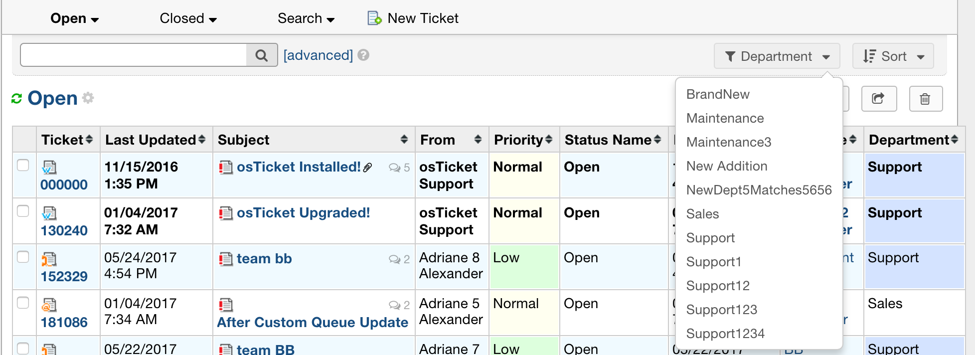This screenshot has height=355, width=975.
Task: Sort by Status Name column arrows
Action: point(657,140)
